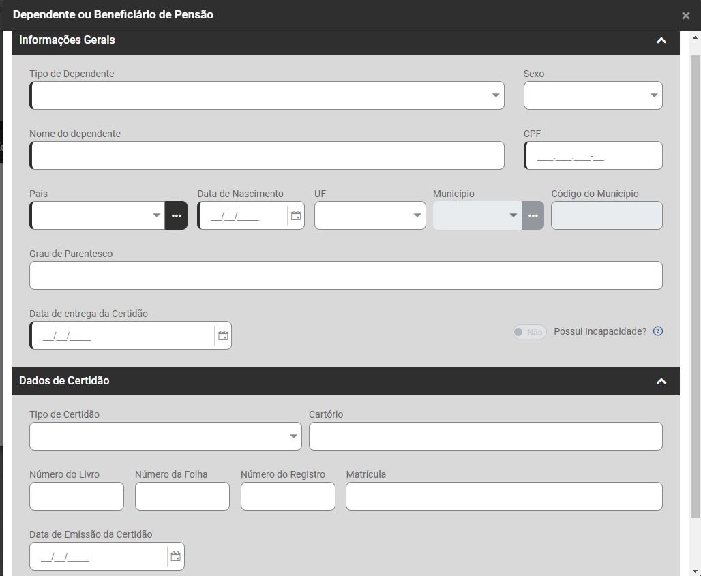Collapse the Informações Gerais section

(661, 40)
